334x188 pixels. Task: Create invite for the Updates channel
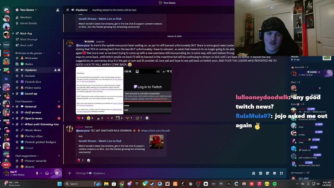(x=55, y=70)
